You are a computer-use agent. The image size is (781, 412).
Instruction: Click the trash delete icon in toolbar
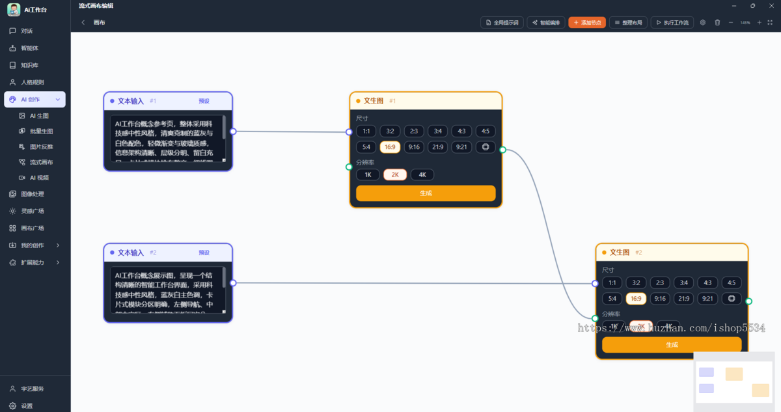pyautogui.click(x=717, y=22)
